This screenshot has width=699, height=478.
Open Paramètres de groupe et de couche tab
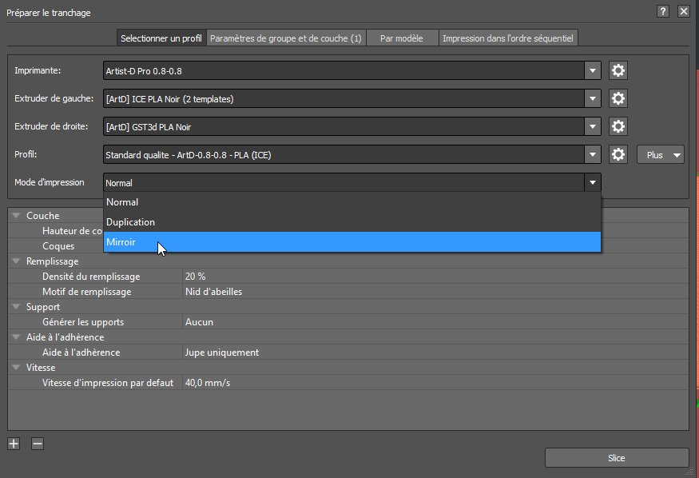pyautogui.click(x=286, y=38)
